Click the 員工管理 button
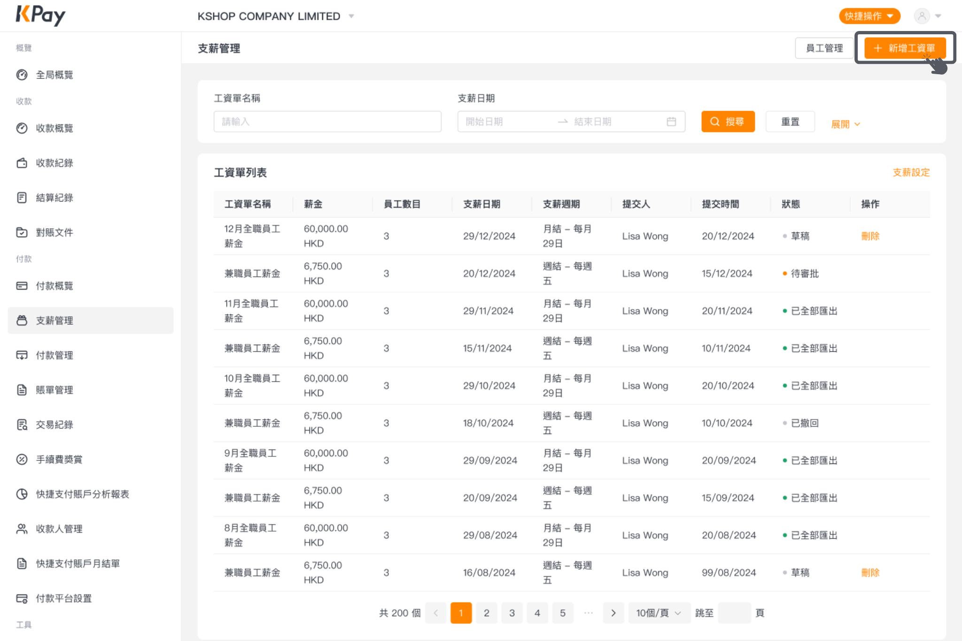 coord(824,48)
